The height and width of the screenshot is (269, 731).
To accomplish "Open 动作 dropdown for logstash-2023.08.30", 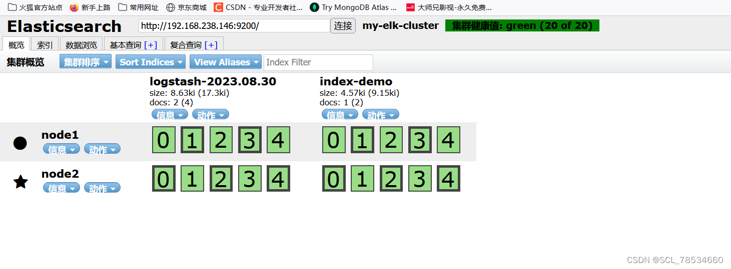I will [x=211, y=114].
